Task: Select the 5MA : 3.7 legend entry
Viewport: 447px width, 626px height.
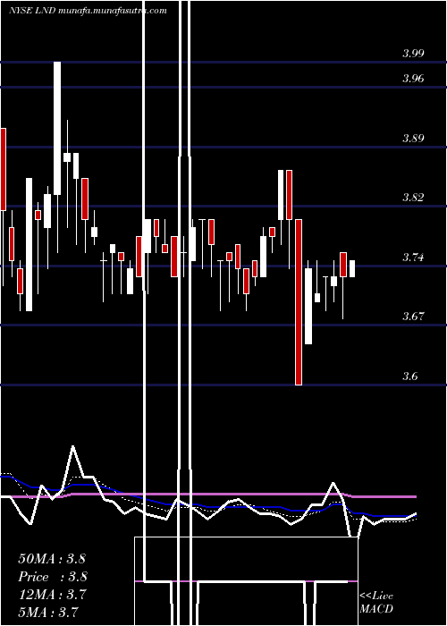Action: coord(48,612)
